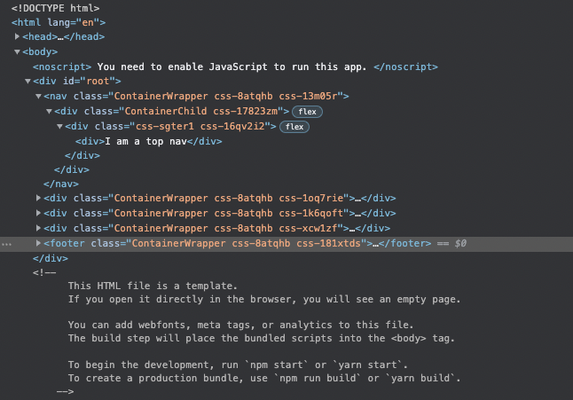Collapse the ContainerChild css-17823zm div
This screenshot has height=400, width=573.
(49, 111)
